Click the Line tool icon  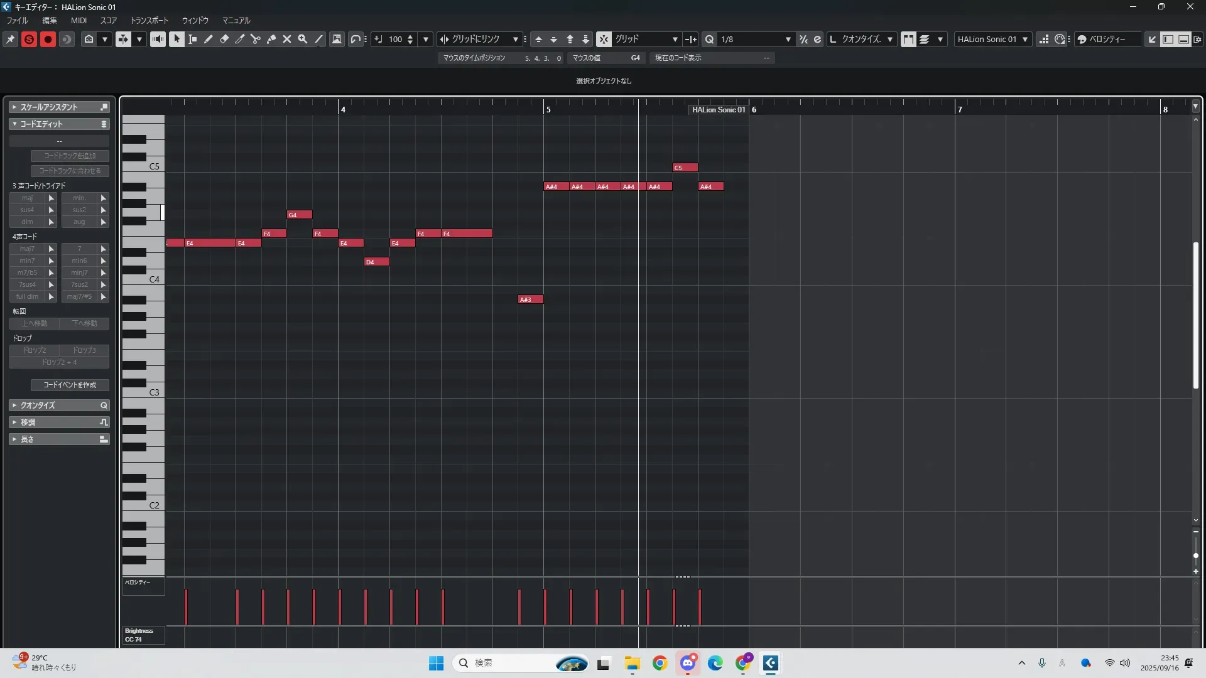point(319,39)
